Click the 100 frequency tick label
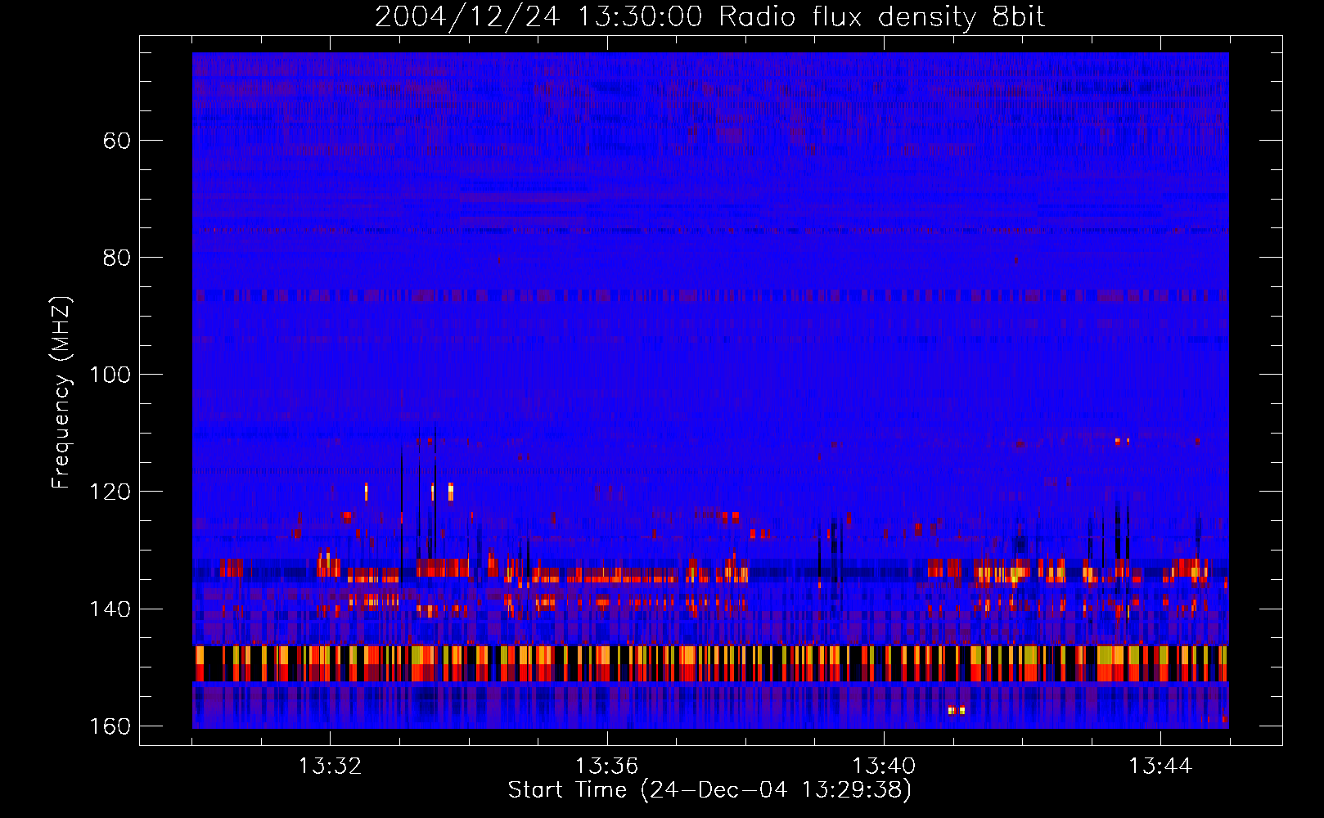1324x818 pixels. [x=110, y=375]
